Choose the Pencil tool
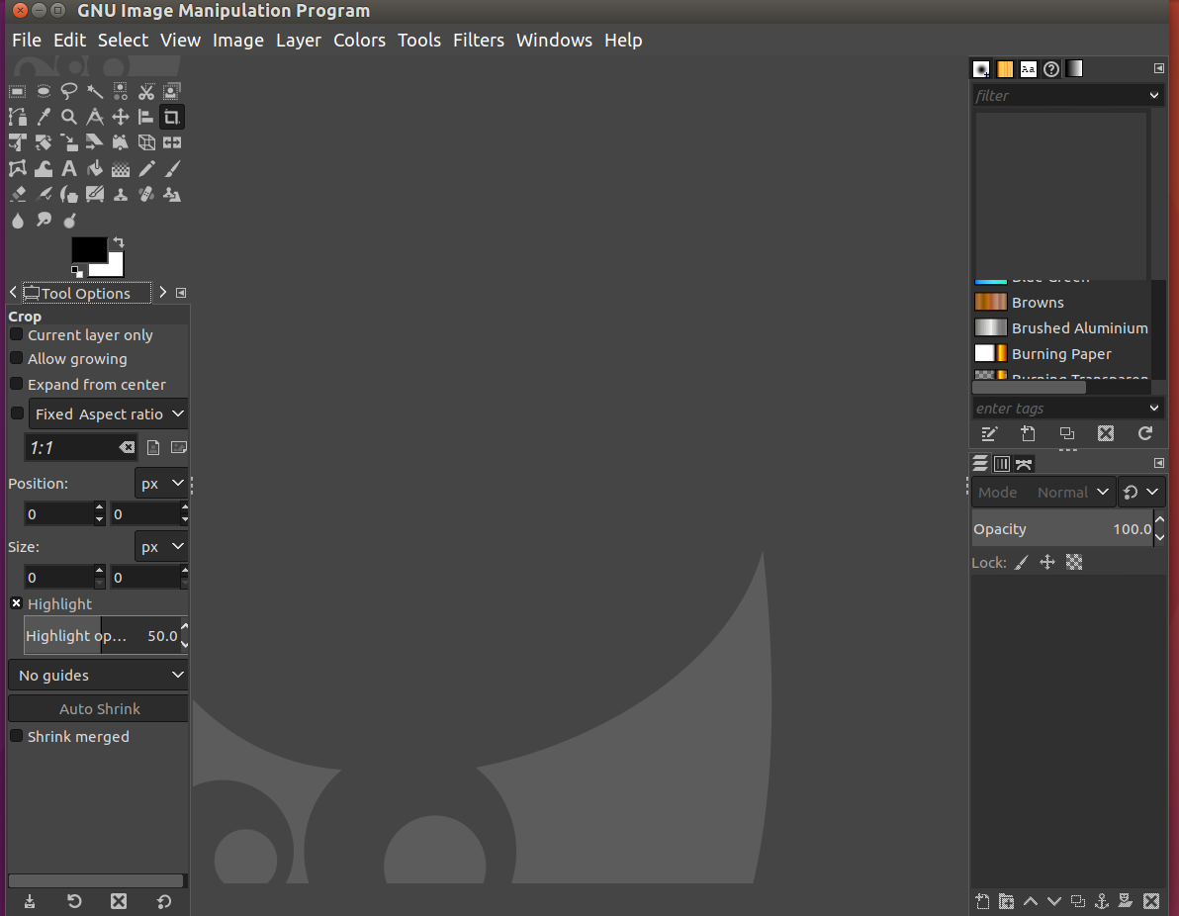 146,169
